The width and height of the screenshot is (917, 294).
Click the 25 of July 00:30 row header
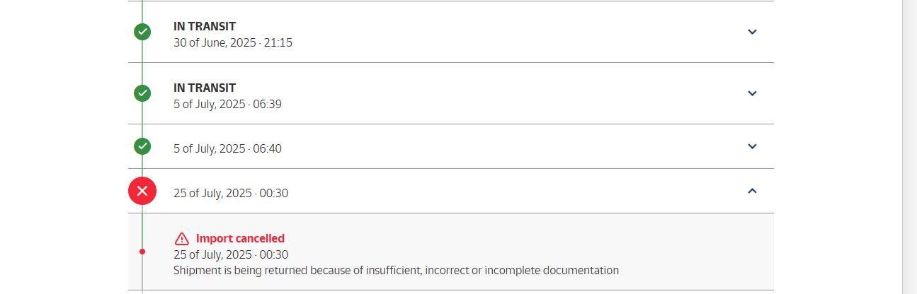point(451,191)
